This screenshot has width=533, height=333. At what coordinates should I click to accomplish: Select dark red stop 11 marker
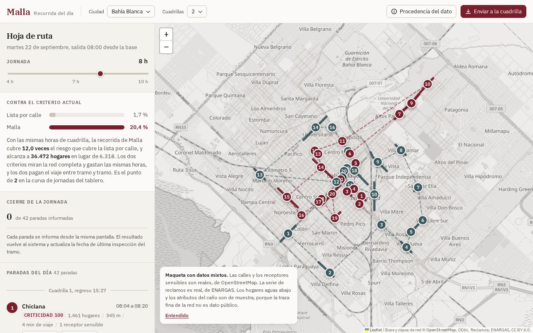342,141
